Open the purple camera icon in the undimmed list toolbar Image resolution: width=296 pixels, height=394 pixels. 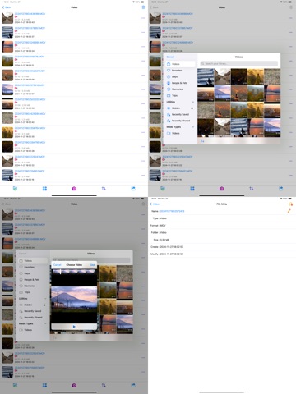[74, 189]
